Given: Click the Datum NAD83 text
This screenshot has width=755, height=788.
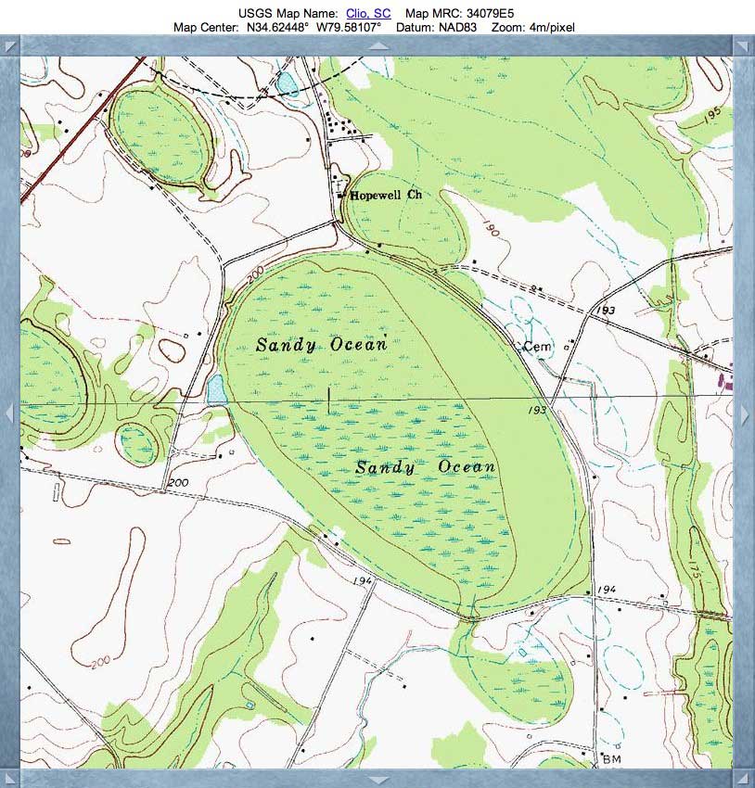Looking at the screenshot, I should coord(436,28).
